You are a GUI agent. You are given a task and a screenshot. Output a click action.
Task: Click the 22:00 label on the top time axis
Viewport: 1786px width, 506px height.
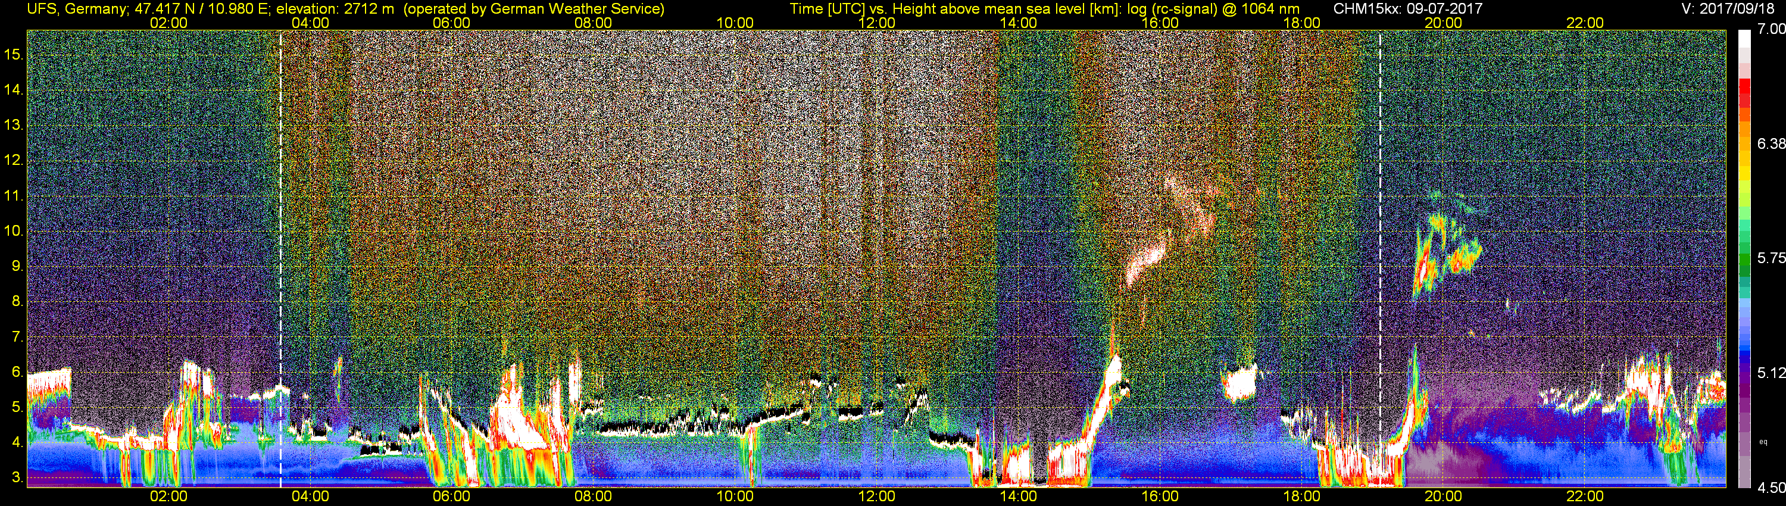tap(1585, 23)
